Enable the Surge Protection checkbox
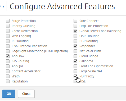126x101 pixels. pyautogui.click(x=8, y=21)
